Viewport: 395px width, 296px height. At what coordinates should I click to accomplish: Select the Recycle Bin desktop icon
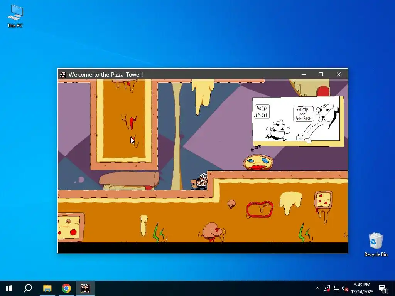376,244
